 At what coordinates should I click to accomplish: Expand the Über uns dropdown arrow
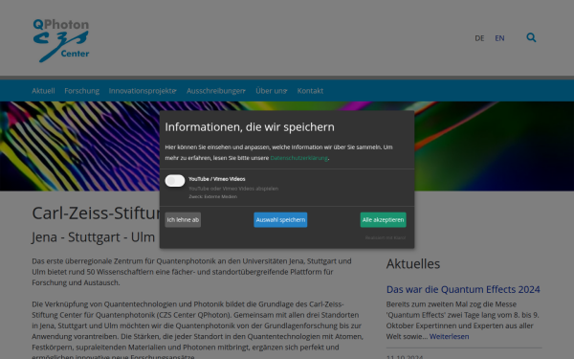click(x=286, y=91)
